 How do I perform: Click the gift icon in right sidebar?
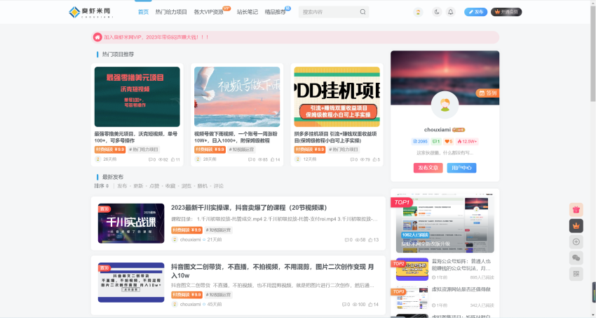click(x=576, y=209)
